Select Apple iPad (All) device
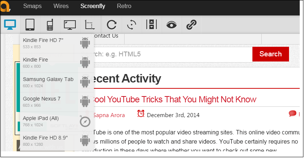306x162 pixels. (x=57, y=121)
